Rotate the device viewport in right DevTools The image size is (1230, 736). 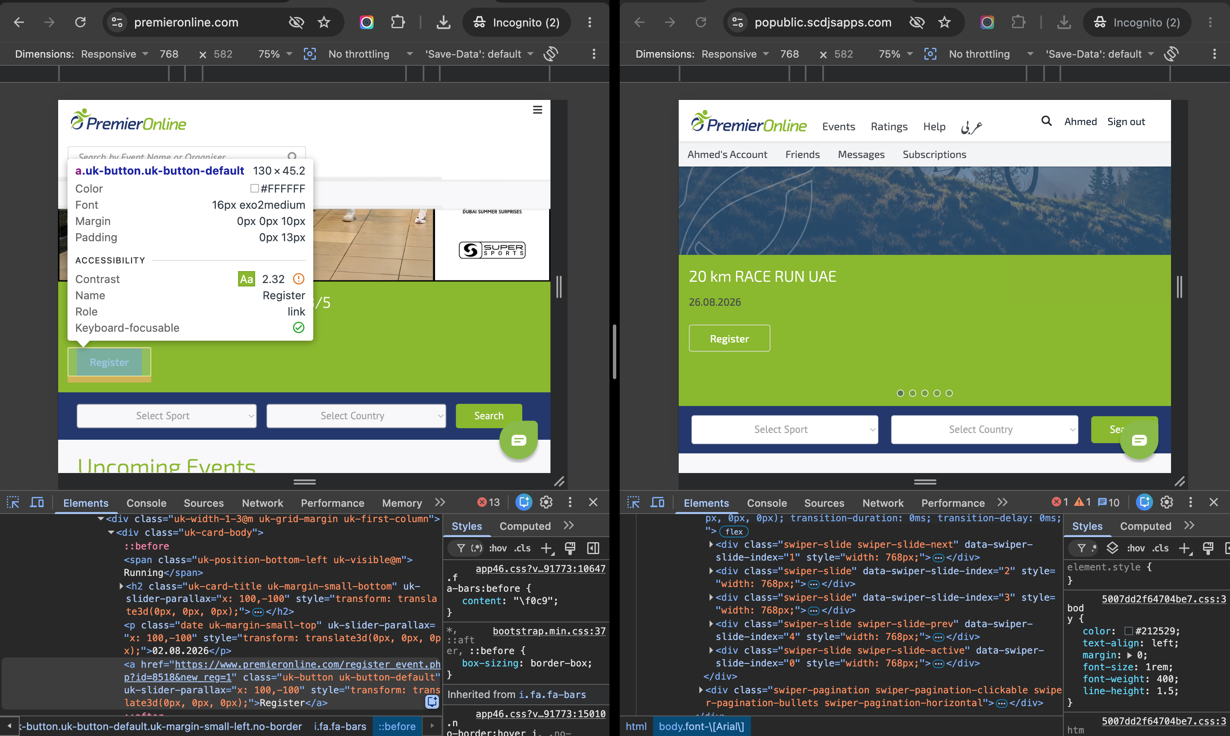1171,54
